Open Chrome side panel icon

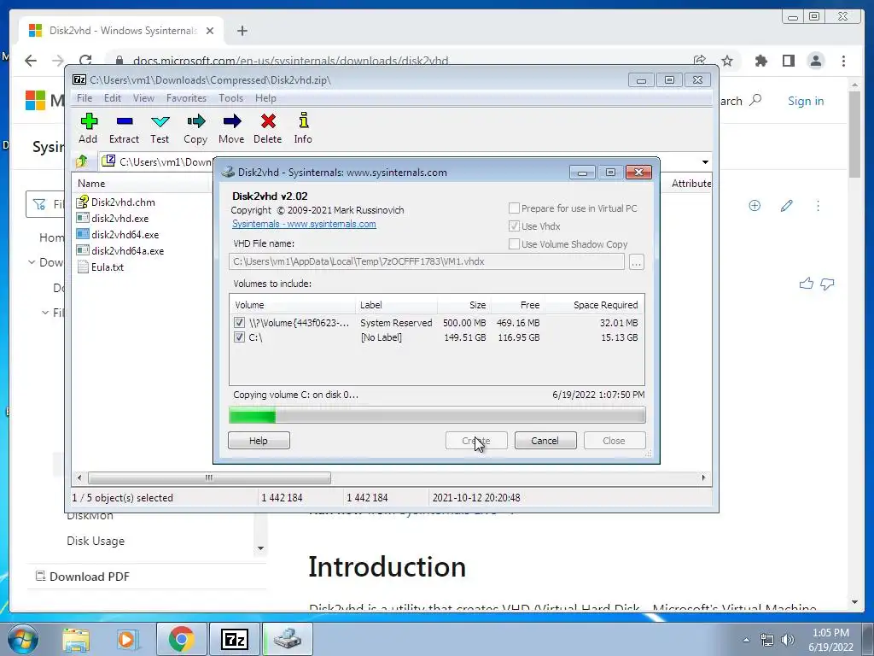pyautogui.click(x=788, y=61)
